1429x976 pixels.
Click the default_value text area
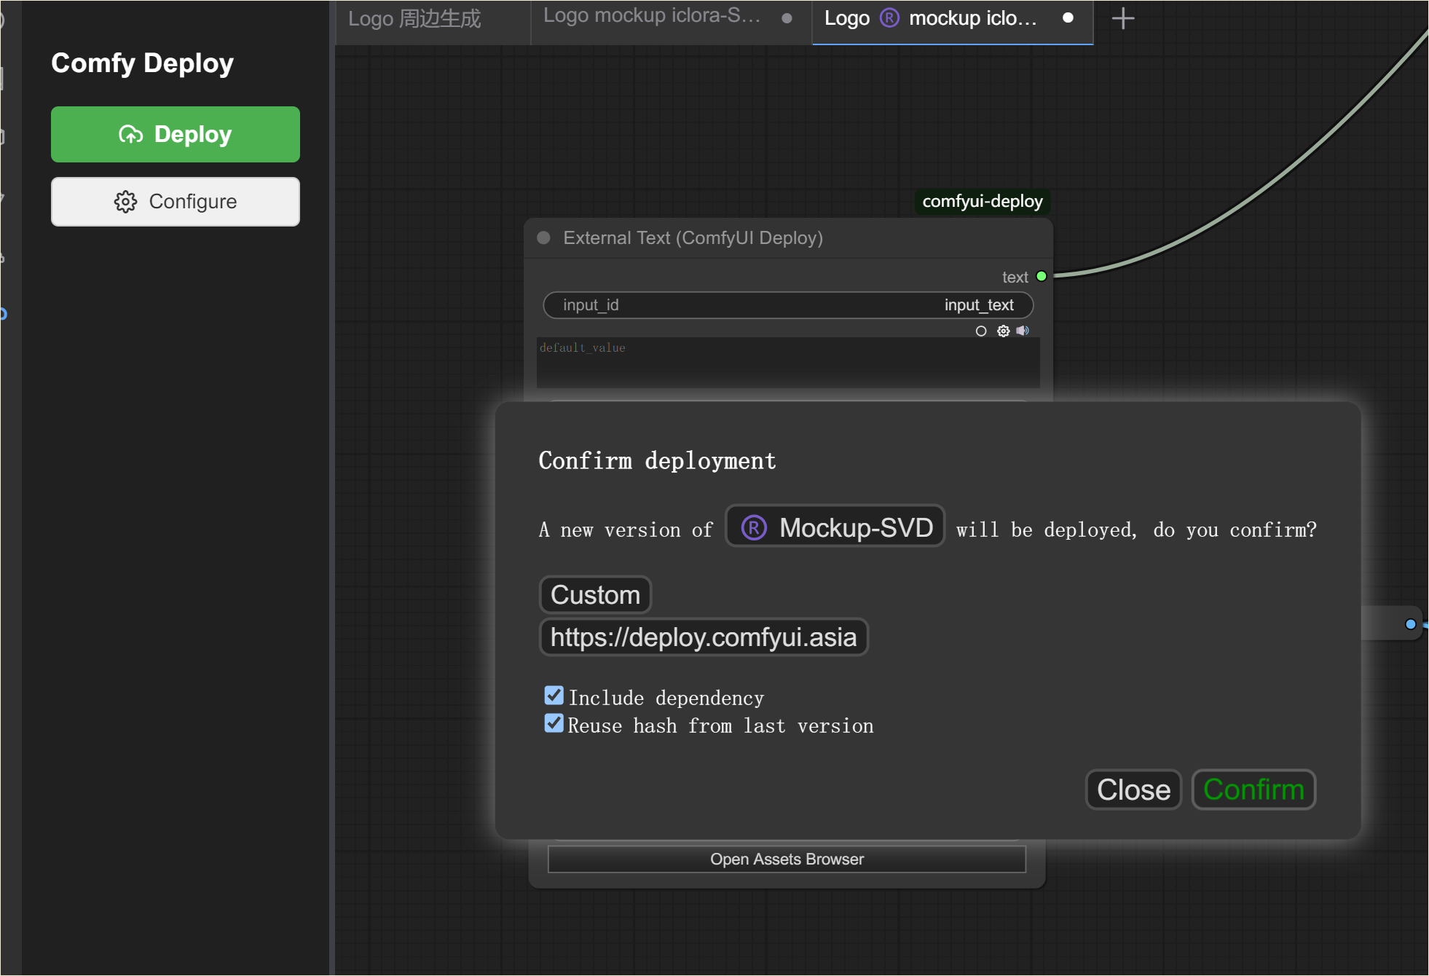pyautogui.click(x=788, y=363)
